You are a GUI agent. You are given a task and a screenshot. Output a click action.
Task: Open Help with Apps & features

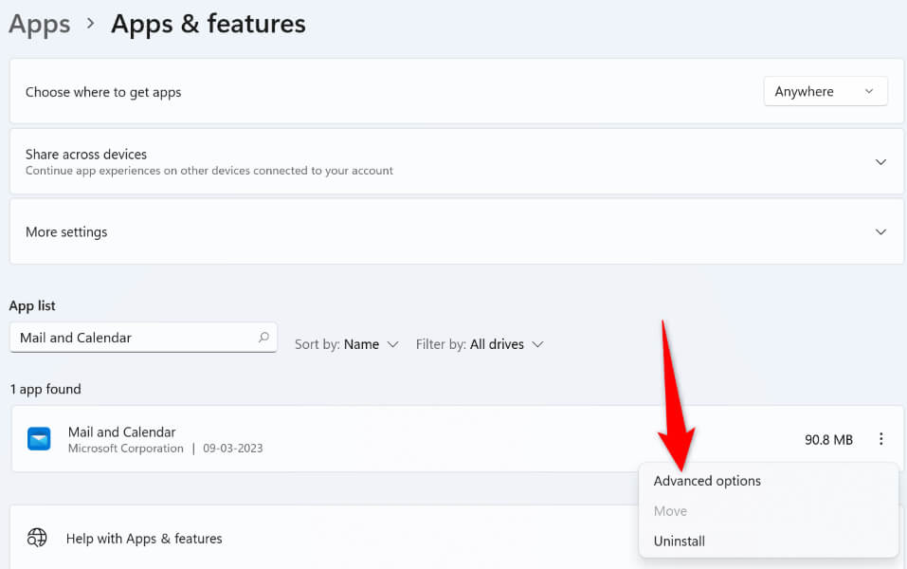coord(144,539)
